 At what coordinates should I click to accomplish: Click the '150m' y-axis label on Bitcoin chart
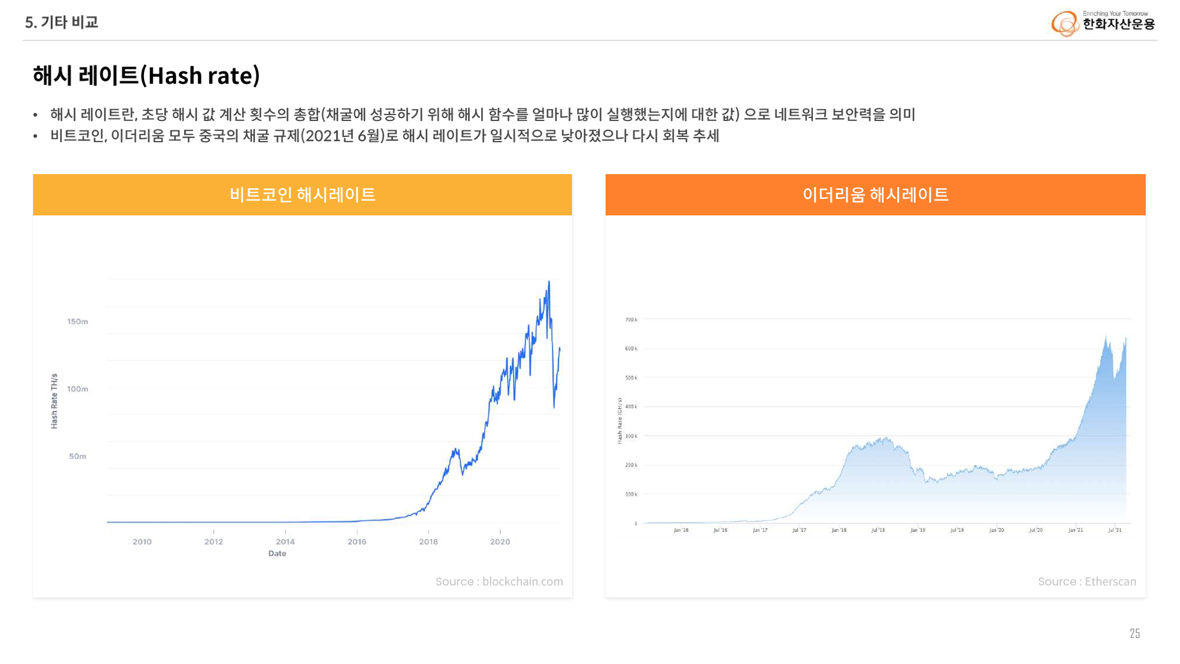77,322
